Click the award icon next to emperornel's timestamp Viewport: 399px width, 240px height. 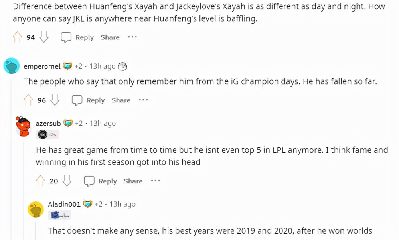(x=122, y=66)
